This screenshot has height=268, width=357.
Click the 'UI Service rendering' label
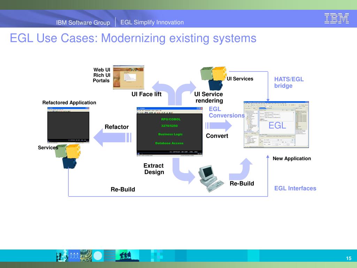209,97
